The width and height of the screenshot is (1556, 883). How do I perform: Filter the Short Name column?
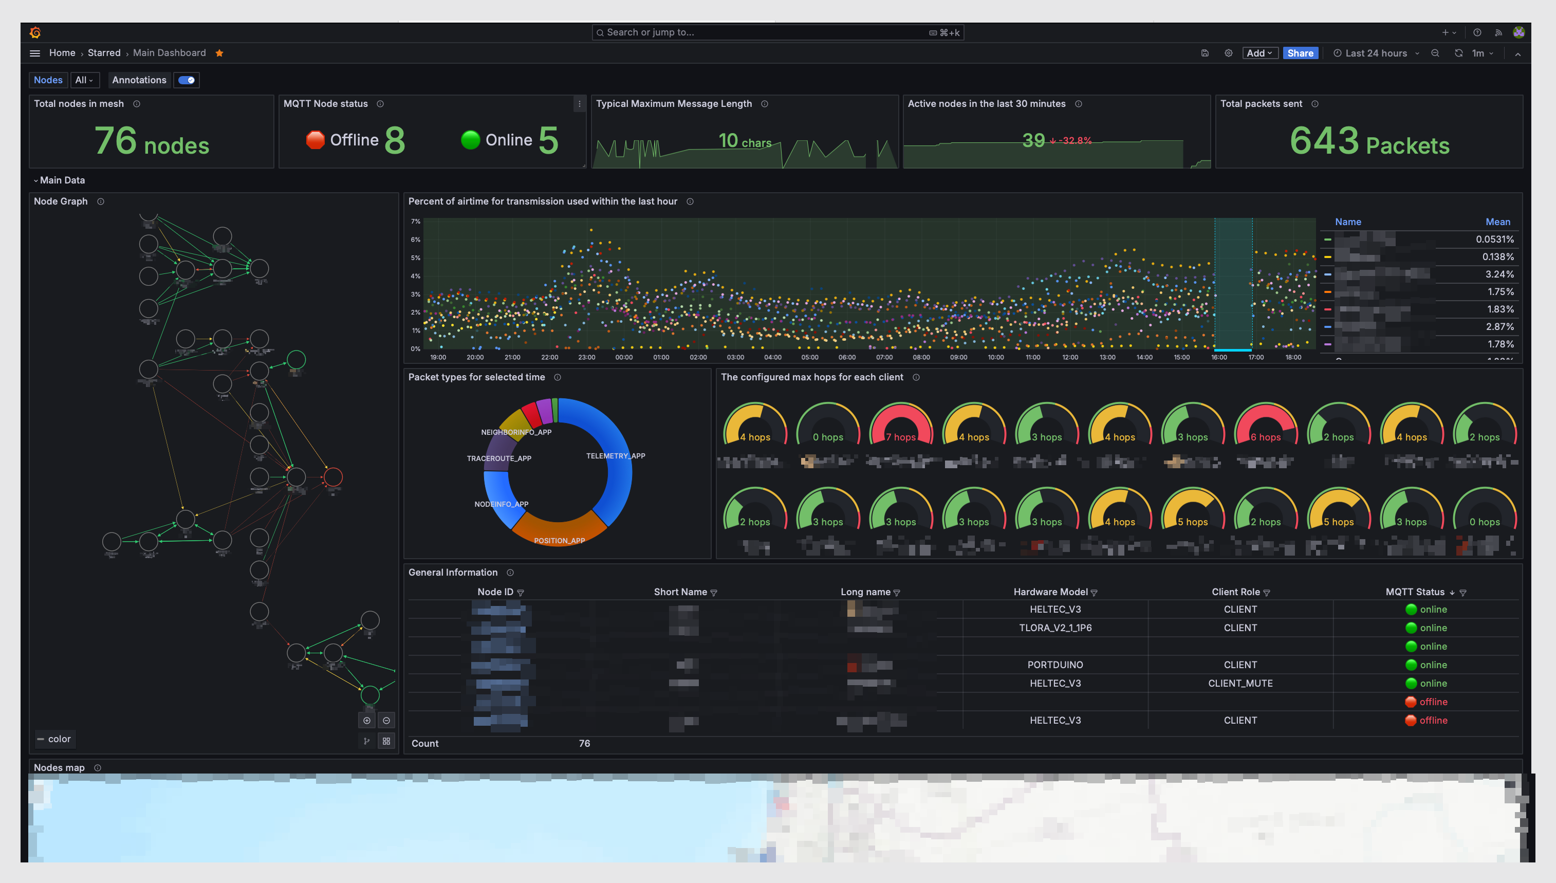713,593
